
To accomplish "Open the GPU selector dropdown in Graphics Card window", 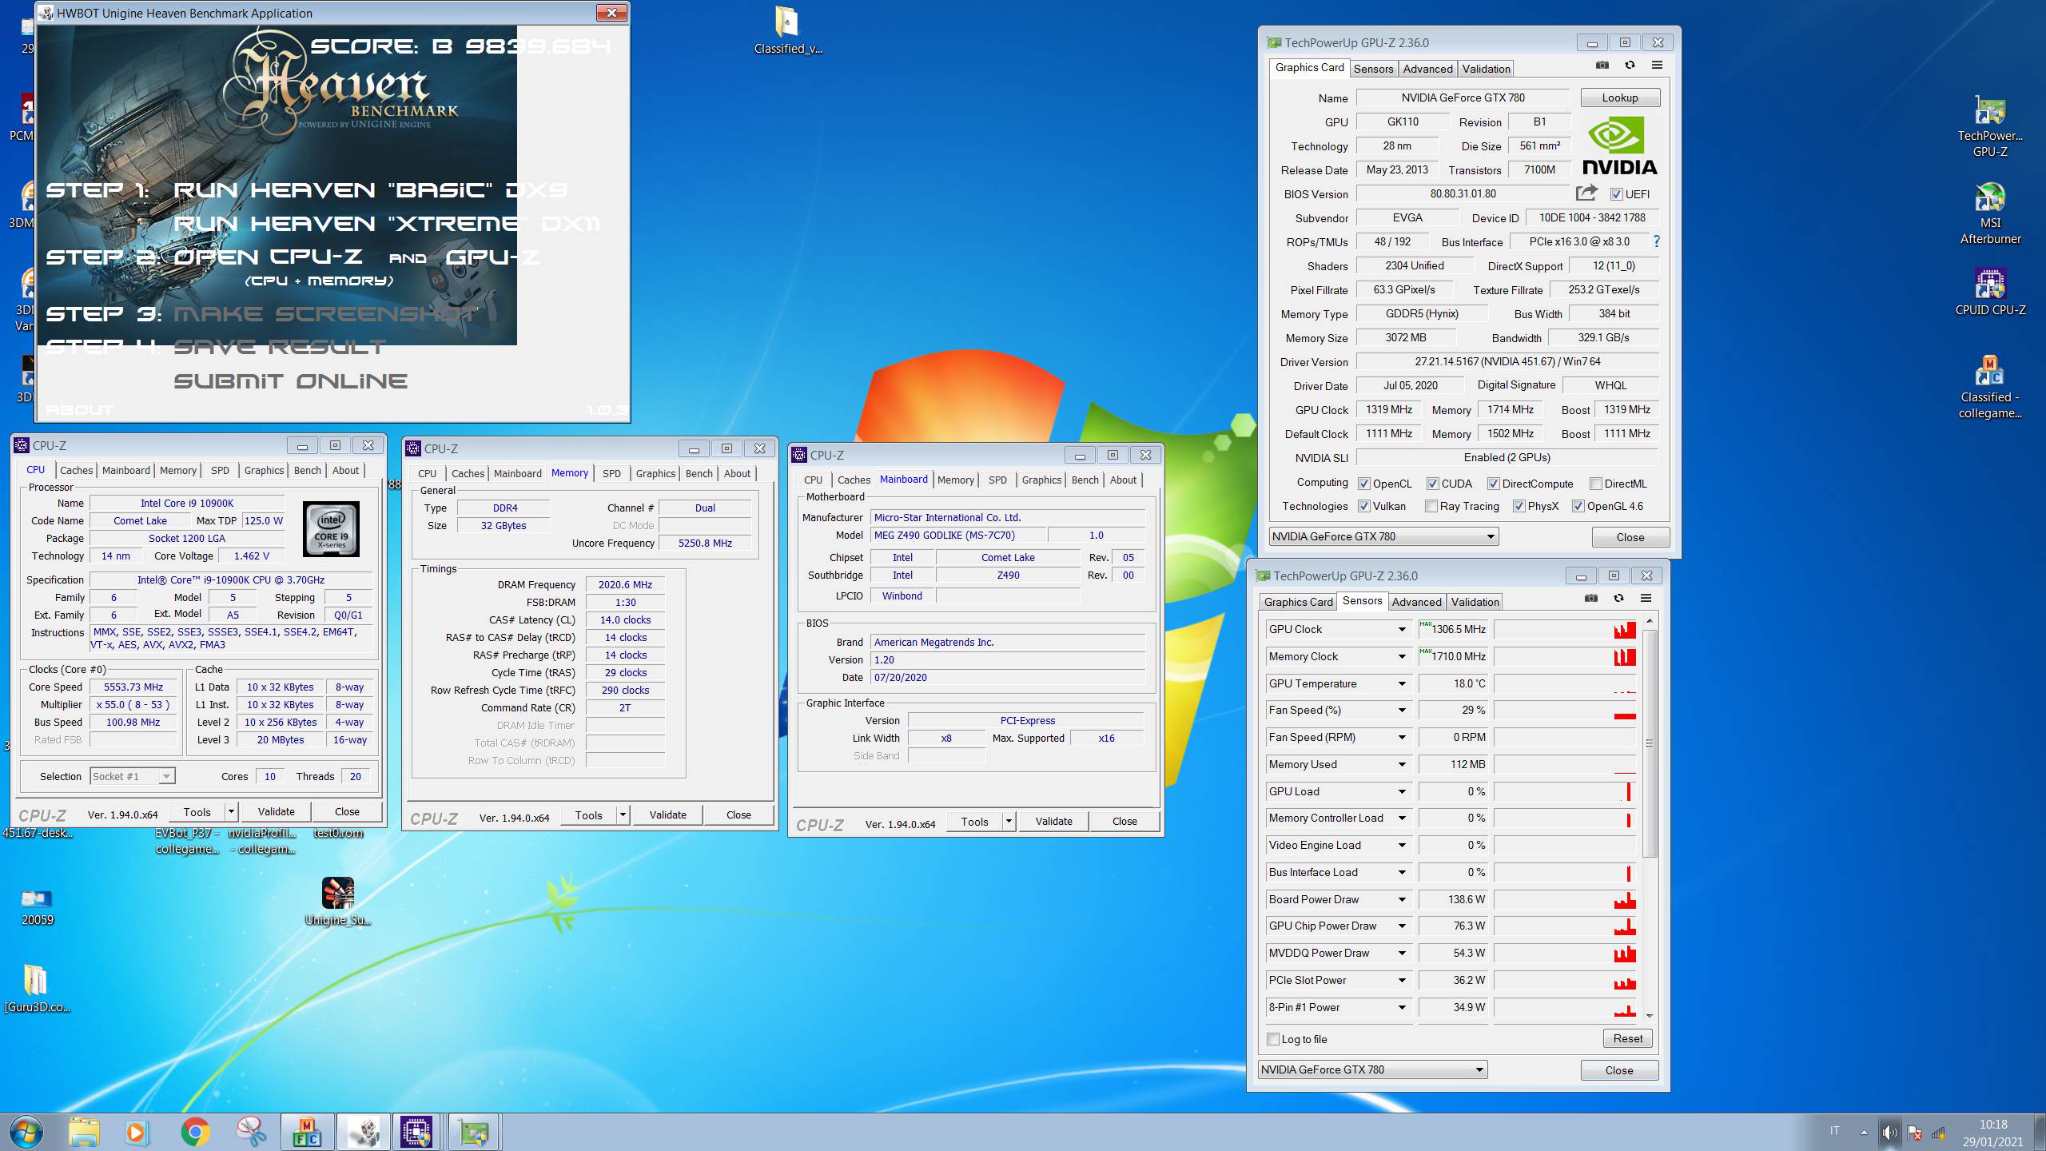I will coord(1383,536).
